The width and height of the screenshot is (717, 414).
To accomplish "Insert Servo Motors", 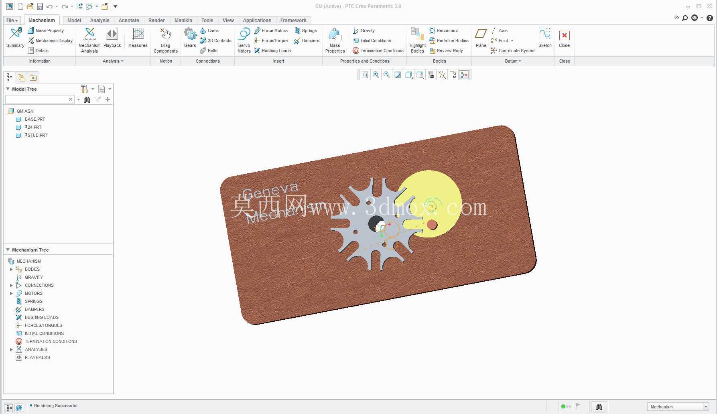I will coord(244,40).
